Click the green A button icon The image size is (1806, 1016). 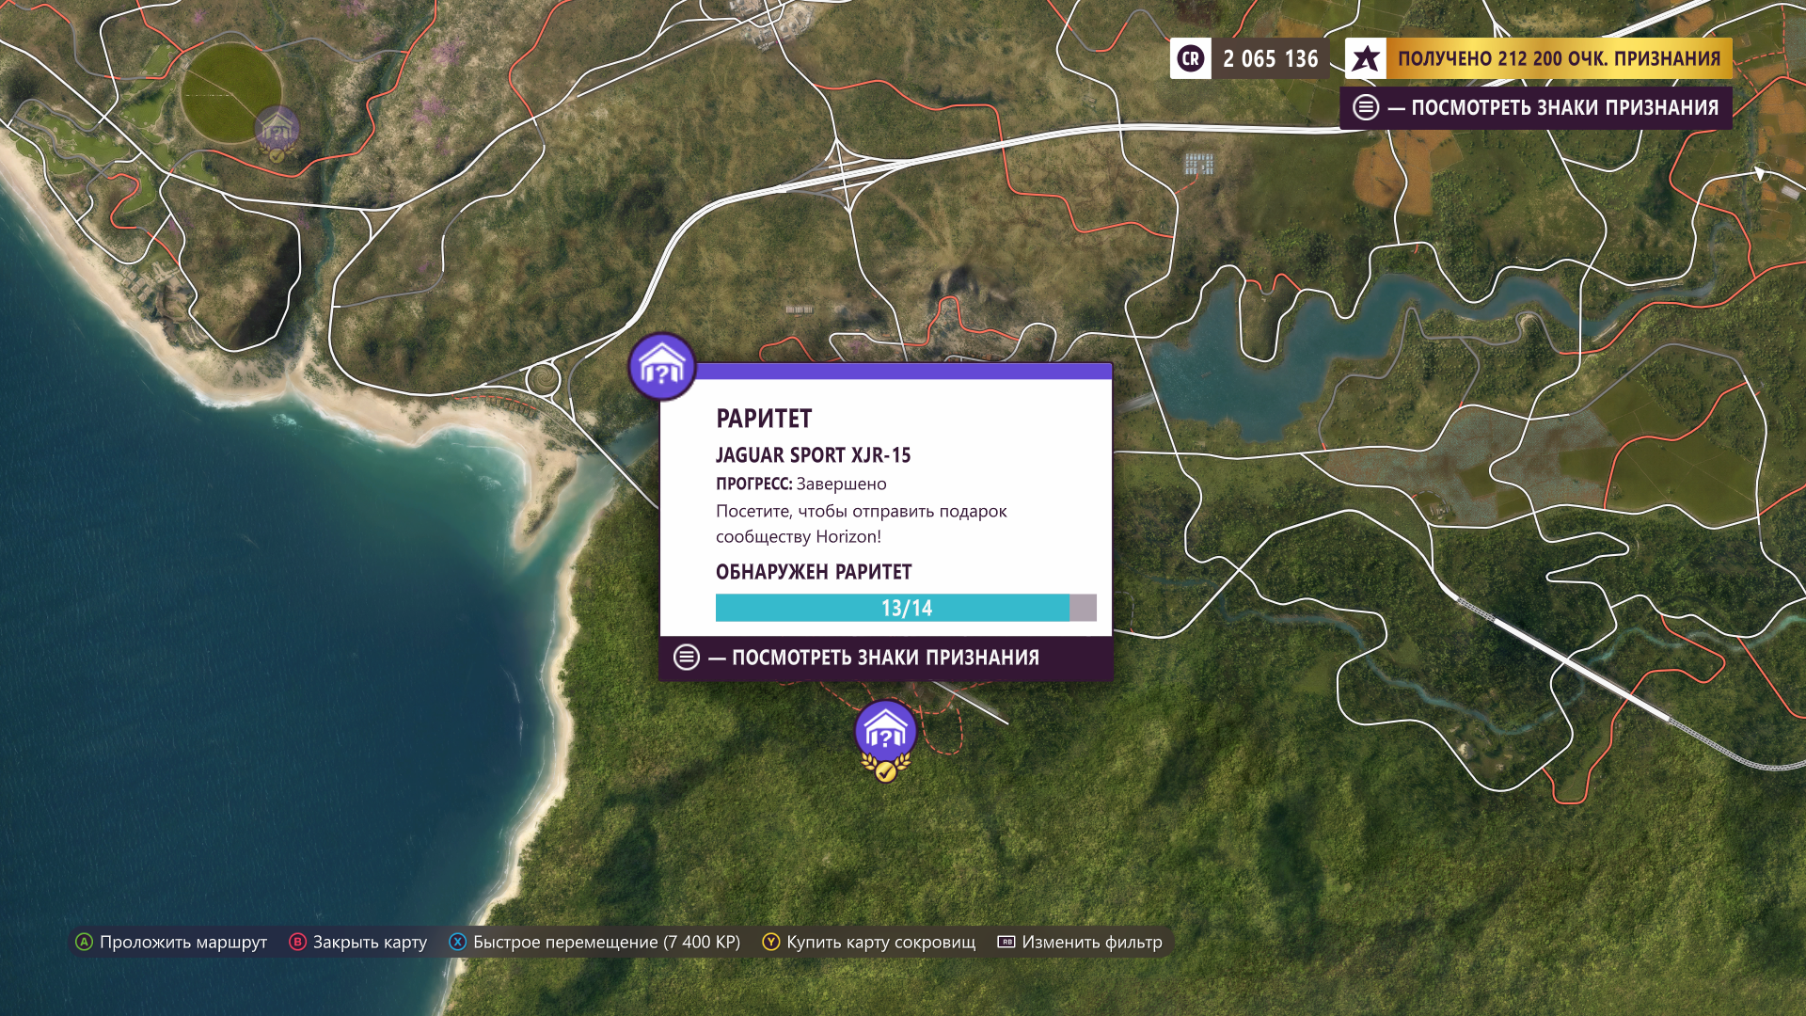click(85, 942)
